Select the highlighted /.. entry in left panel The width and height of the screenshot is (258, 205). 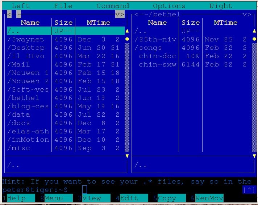click(66, 31)
